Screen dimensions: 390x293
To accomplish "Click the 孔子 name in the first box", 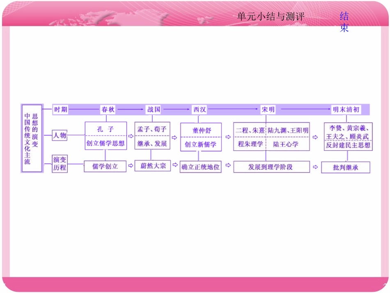I will pyautogui.click(x=106, y=129).
